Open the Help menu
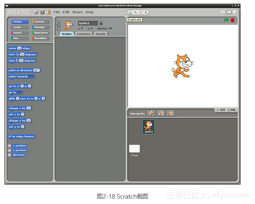 click(x=89, y=12)
